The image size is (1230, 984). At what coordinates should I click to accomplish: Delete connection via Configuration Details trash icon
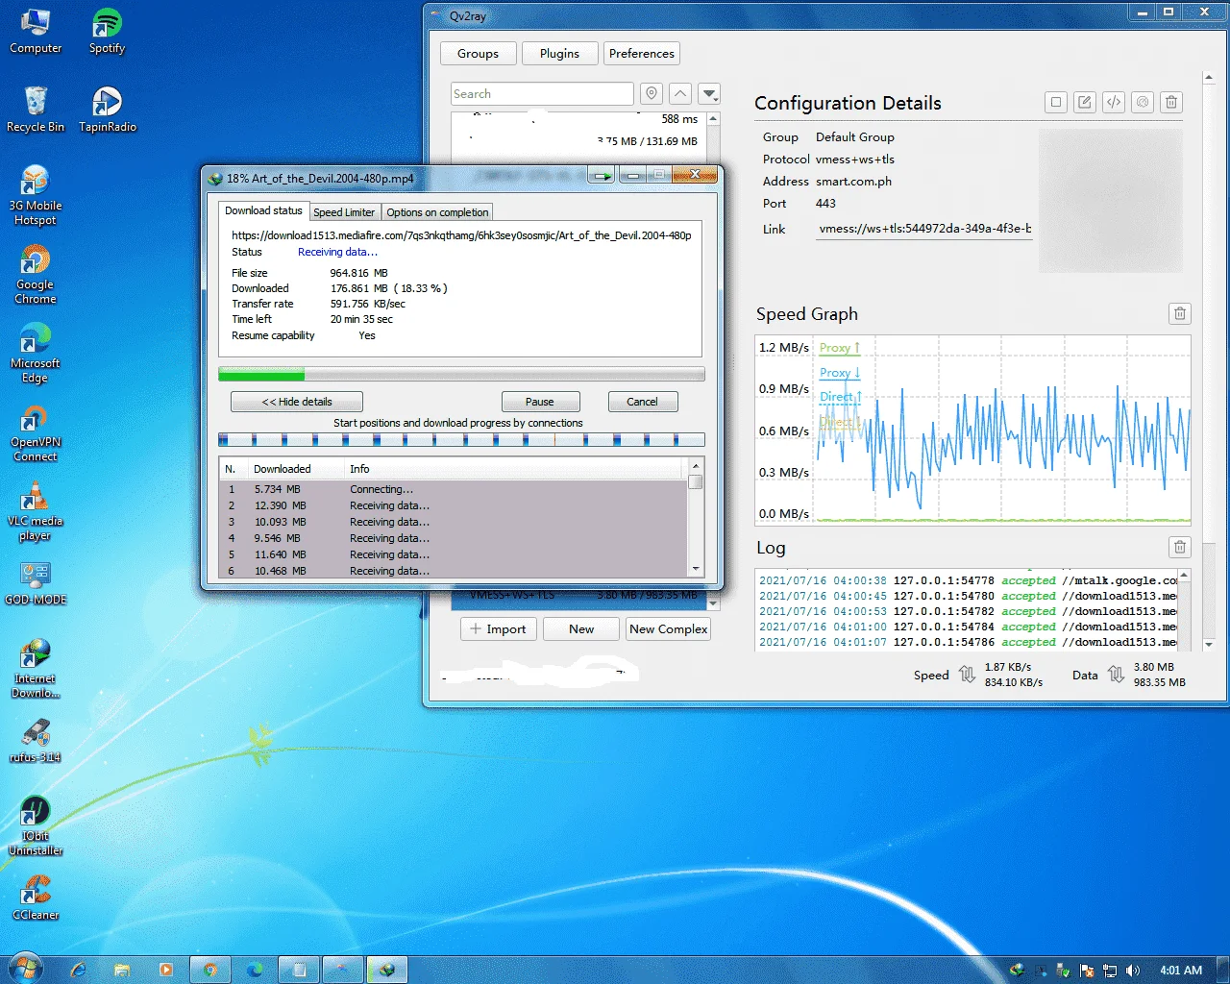tap(1171, 102)
